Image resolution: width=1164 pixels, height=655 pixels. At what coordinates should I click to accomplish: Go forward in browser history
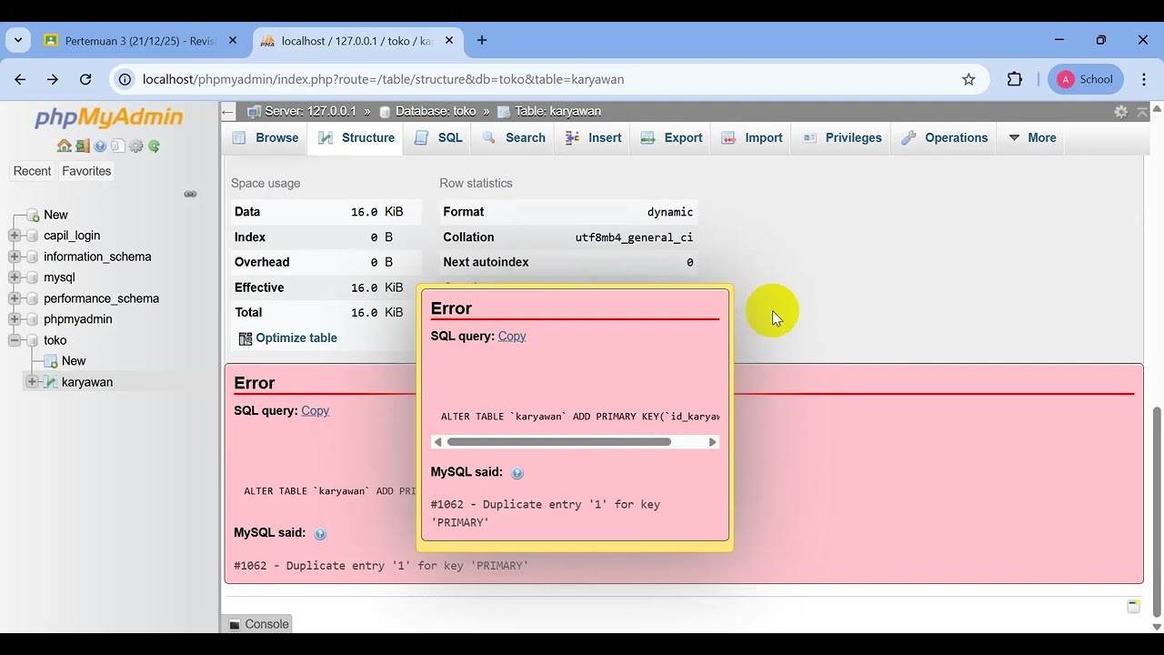point(53,79)
